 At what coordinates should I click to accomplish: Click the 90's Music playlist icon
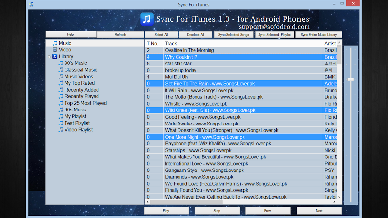pyautogui.click(x=61, y=63)
